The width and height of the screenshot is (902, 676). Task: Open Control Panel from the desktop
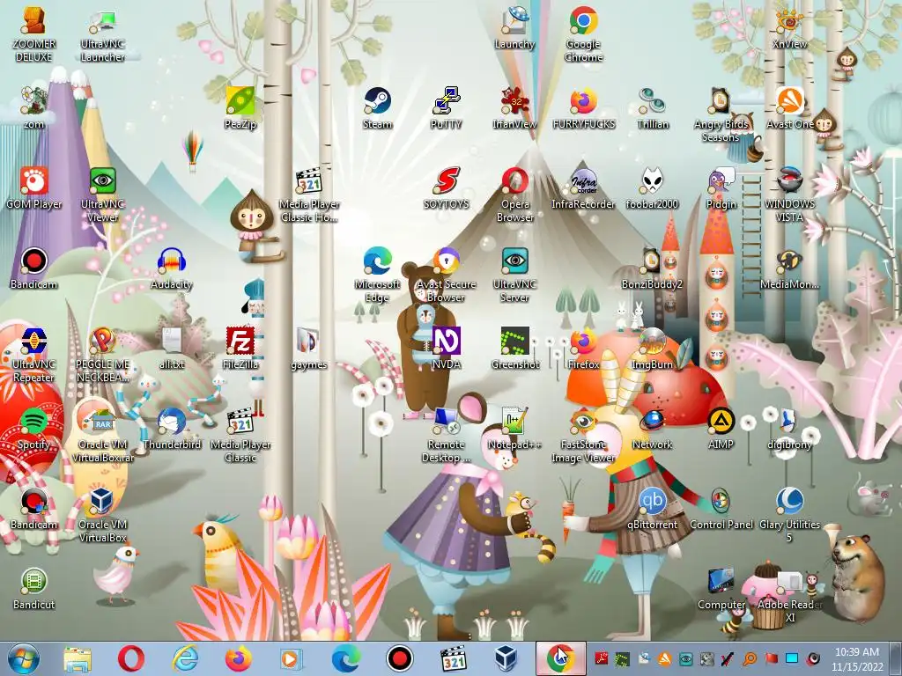tap(721, 509)
